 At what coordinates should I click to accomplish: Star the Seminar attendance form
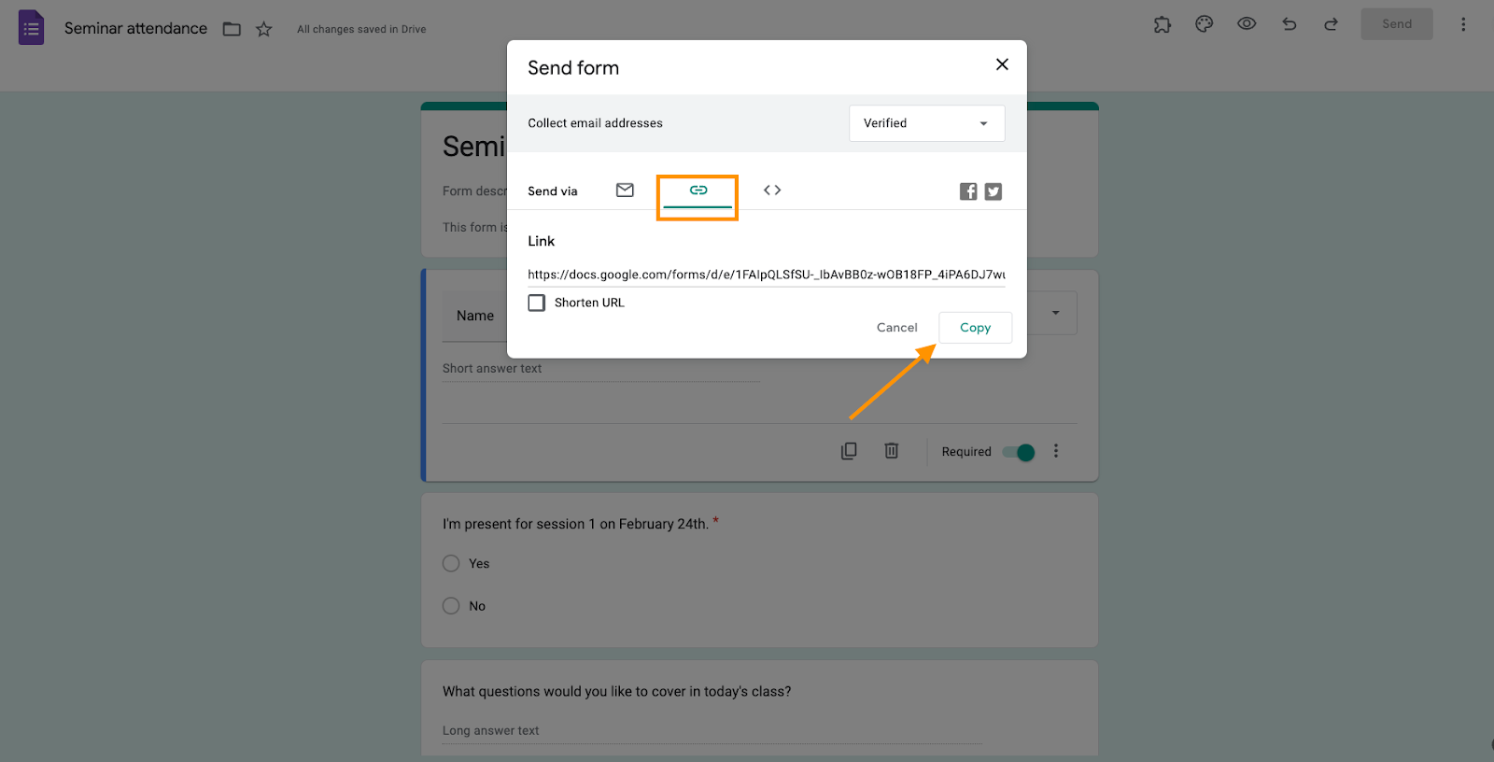[x=264, y=29]
